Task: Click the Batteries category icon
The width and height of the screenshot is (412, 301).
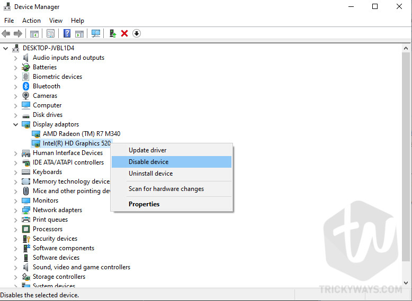Action: click(26, 67)
